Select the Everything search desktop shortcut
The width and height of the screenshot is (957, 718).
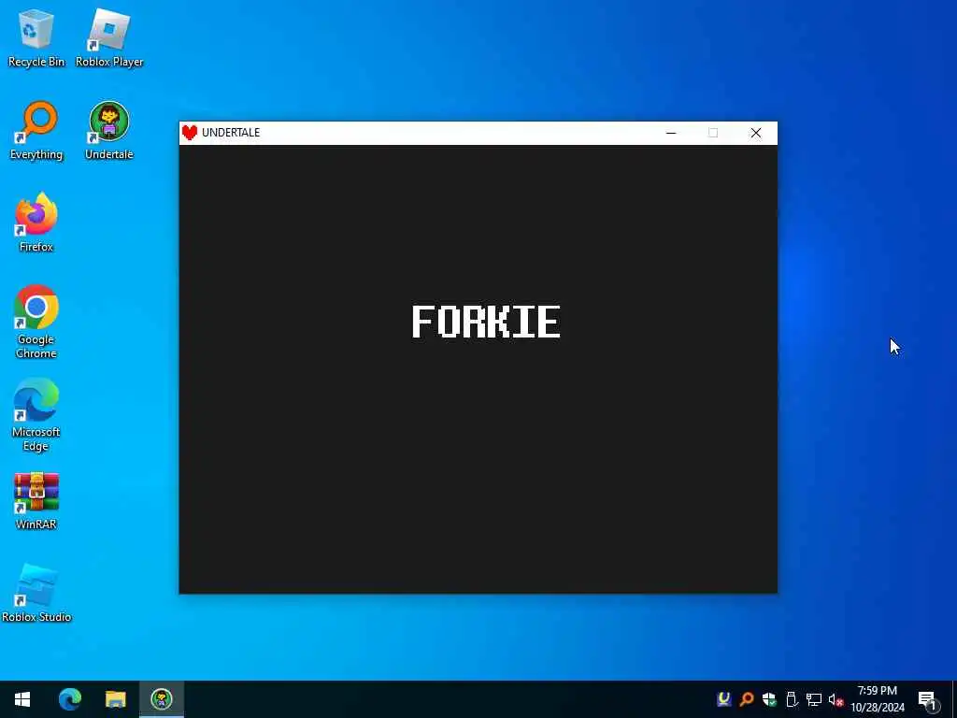36,131
